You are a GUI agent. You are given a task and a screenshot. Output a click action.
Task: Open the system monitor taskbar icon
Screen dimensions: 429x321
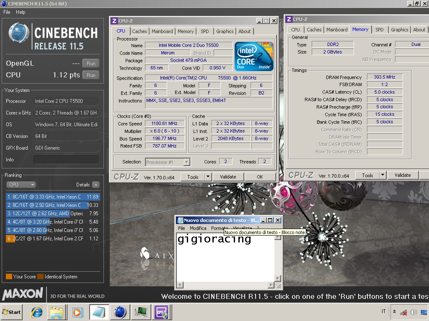tap(141, 312)
